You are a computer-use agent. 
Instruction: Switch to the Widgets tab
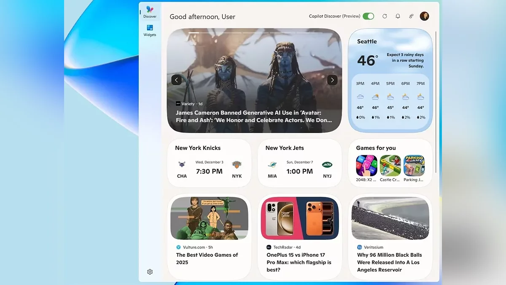[150, 30]
